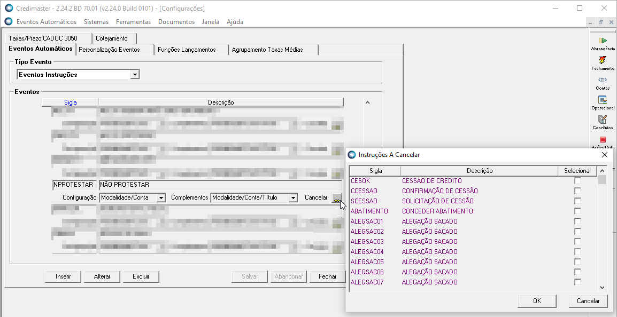Click the Credimaster app logo in title bar
This screenshot has width=617, height=317.
(9, 8)
